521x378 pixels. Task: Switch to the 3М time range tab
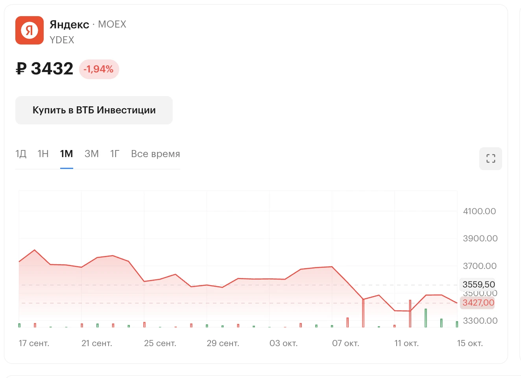tap(92, 154)
